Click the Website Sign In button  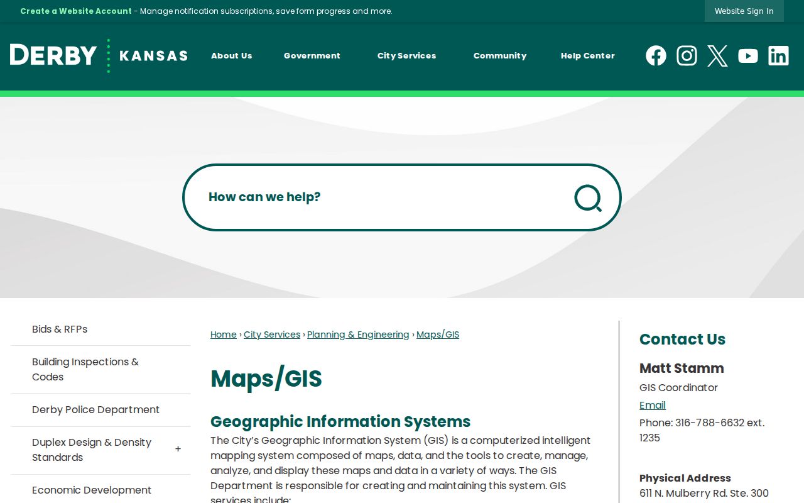(x=744, y=11)
